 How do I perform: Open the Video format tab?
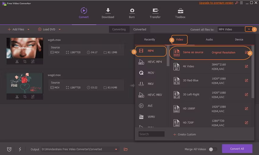(179, 40)
